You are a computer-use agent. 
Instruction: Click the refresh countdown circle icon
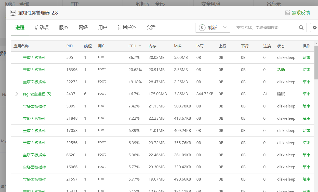[202, 28]
